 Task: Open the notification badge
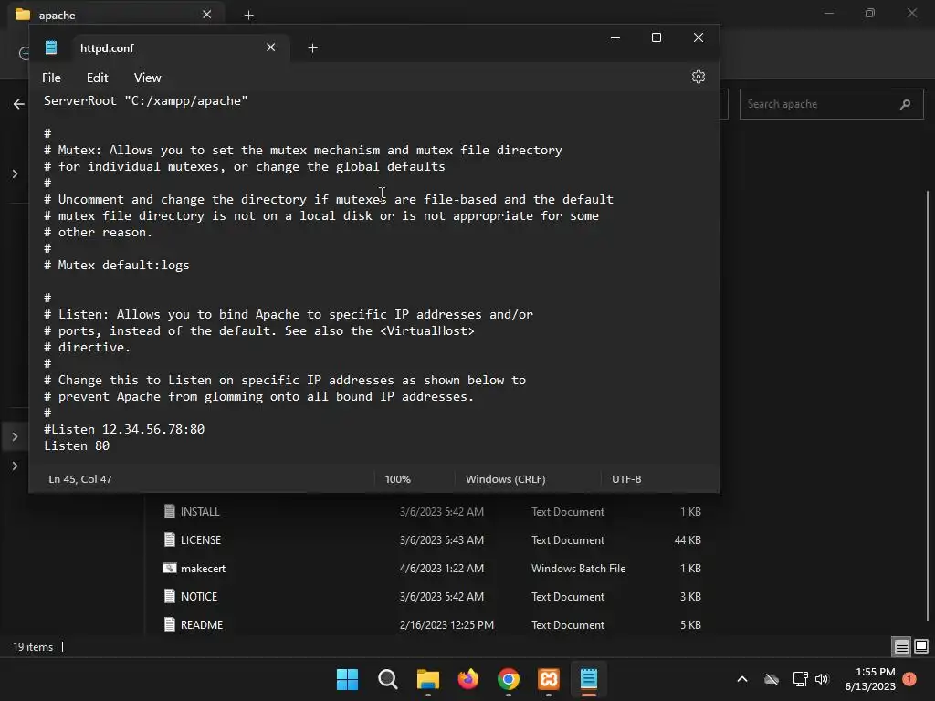coord(909,679)
